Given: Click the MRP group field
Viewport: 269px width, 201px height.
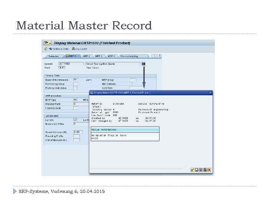Looking at the screenshot, I should coord(133,80).
